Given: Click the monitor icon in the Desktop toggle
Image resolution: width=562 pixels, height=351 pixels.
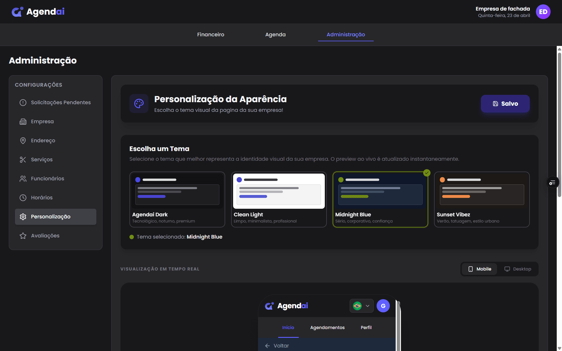Looking at the screenshot, I should [x=507, y=269].
